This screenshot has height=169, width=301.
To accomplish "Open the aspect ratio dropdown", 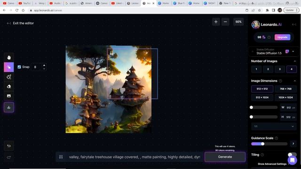I will tap(274, 126).
